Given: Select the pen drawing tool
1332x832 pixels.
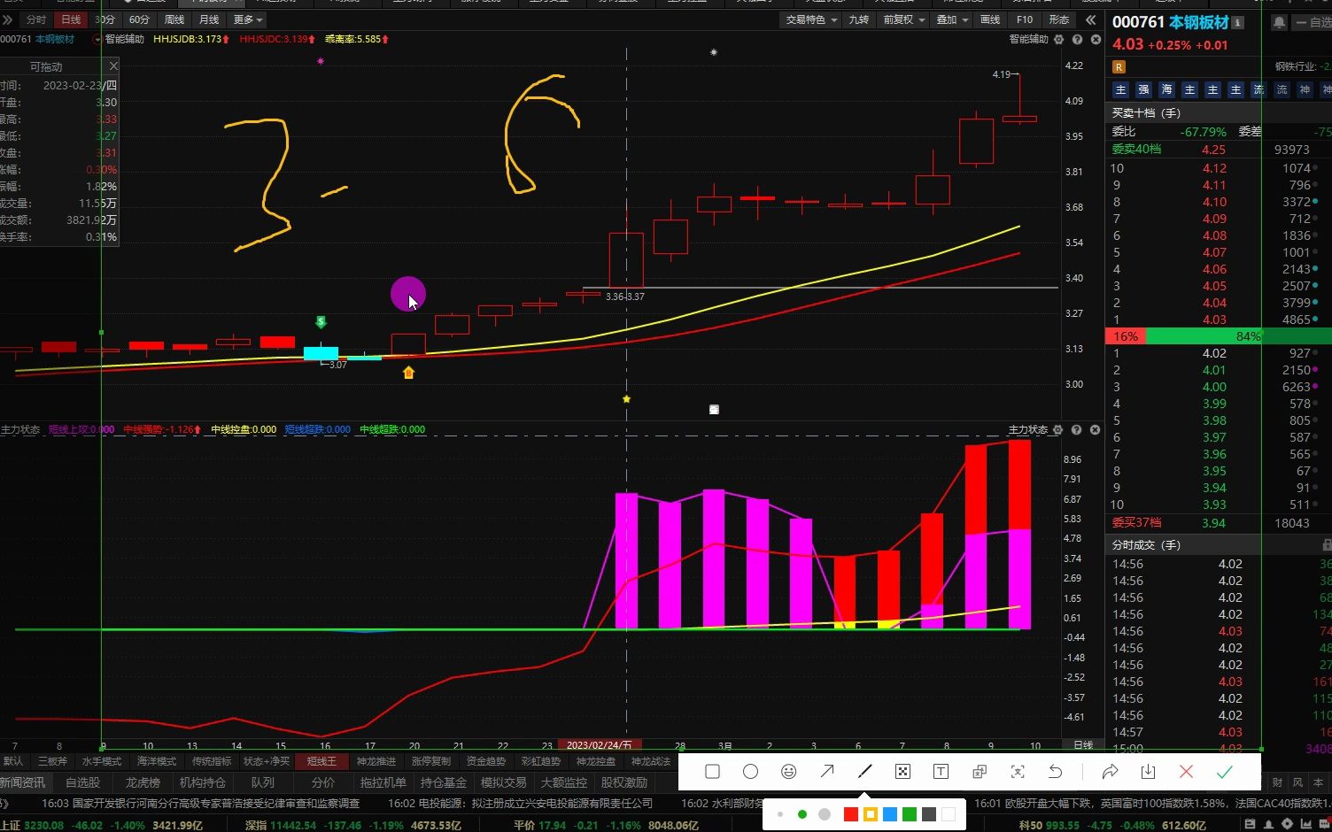Looking at the screenshot, I should coord(865,772).
